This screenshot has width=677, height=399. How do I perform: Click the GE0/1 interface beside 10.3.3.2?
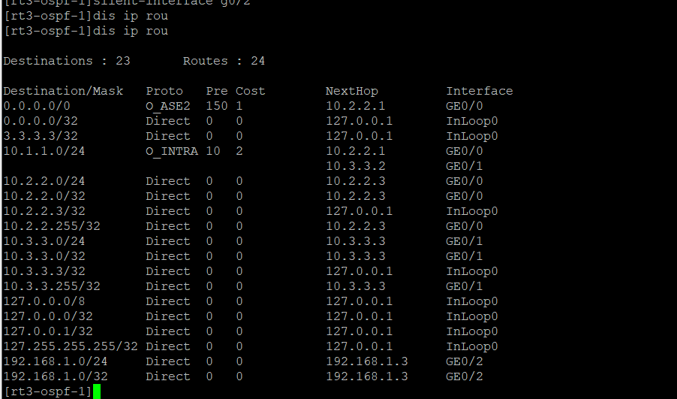(x=465, y=166)
